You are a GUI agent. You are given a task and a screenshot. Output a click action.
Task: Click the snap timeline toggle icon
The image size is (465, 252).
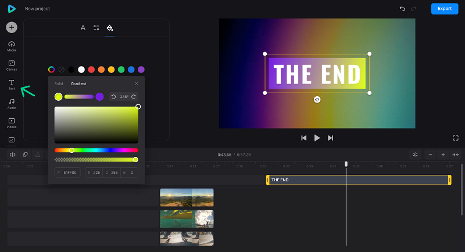(x=415, y=155)
